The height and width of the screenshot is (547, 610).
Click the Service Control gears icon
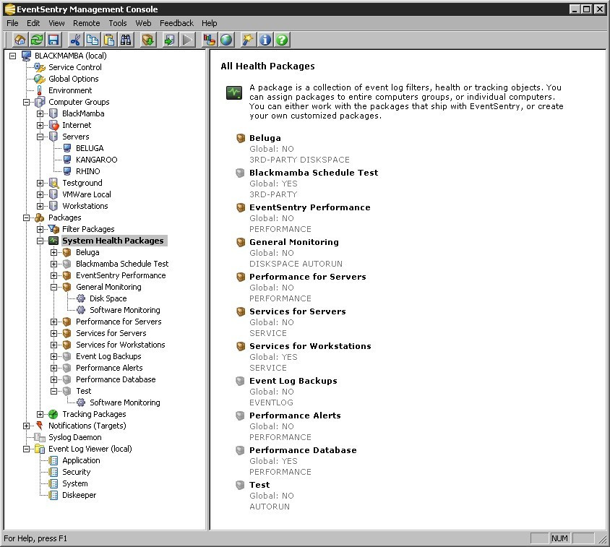pyautogui.click(x=40, y=67)
